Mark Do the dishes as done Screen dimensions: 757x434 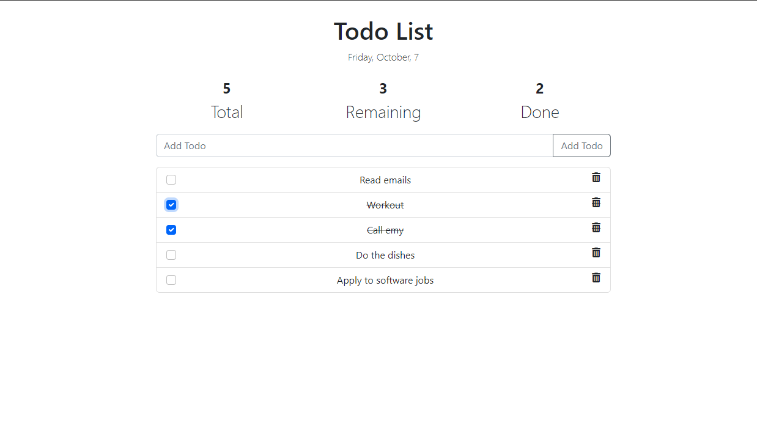(x=171, y=255)
